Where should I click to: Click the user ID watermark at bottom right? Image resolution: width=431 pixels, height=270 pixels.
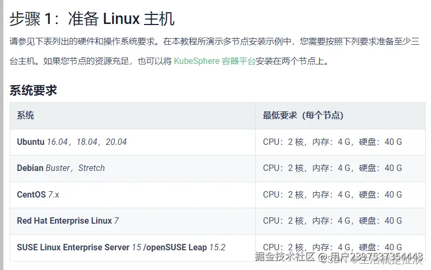click(x=375, y=258)
